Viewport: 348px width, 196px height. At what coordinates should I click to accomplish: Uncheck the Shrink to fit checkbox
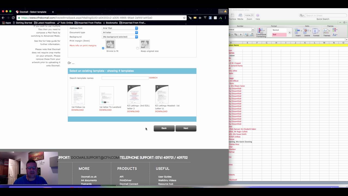[103, 48]
